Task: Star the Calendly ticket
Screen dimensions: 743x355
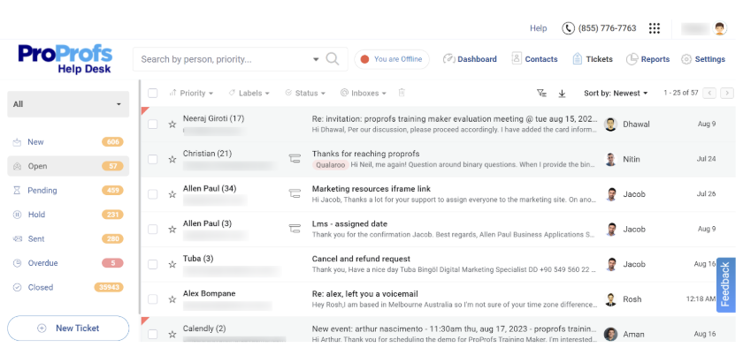Action: coord(172,335)
